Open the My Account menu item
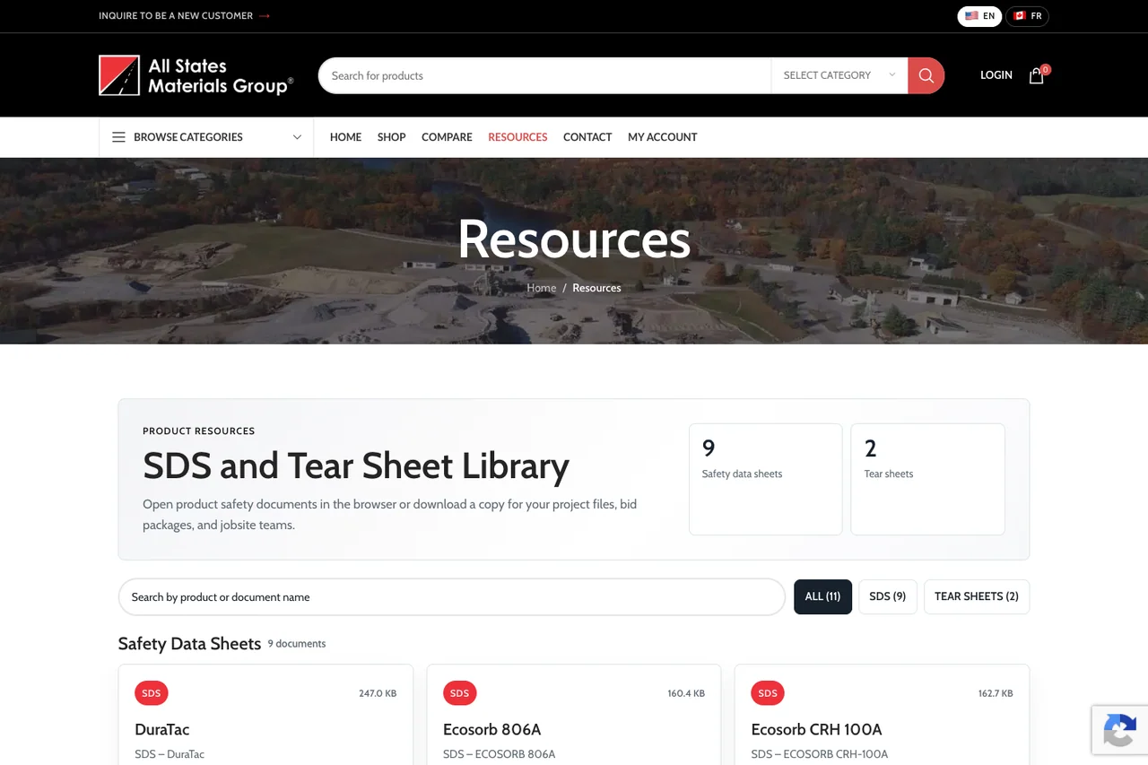The width and height of the screenshot is (1148, 765). pyautogui.click(x=663, y=137)
